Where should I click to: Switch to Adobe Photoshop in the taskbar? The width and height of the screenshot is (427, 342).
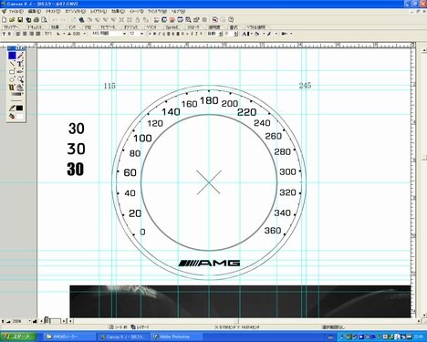[177, 337]
